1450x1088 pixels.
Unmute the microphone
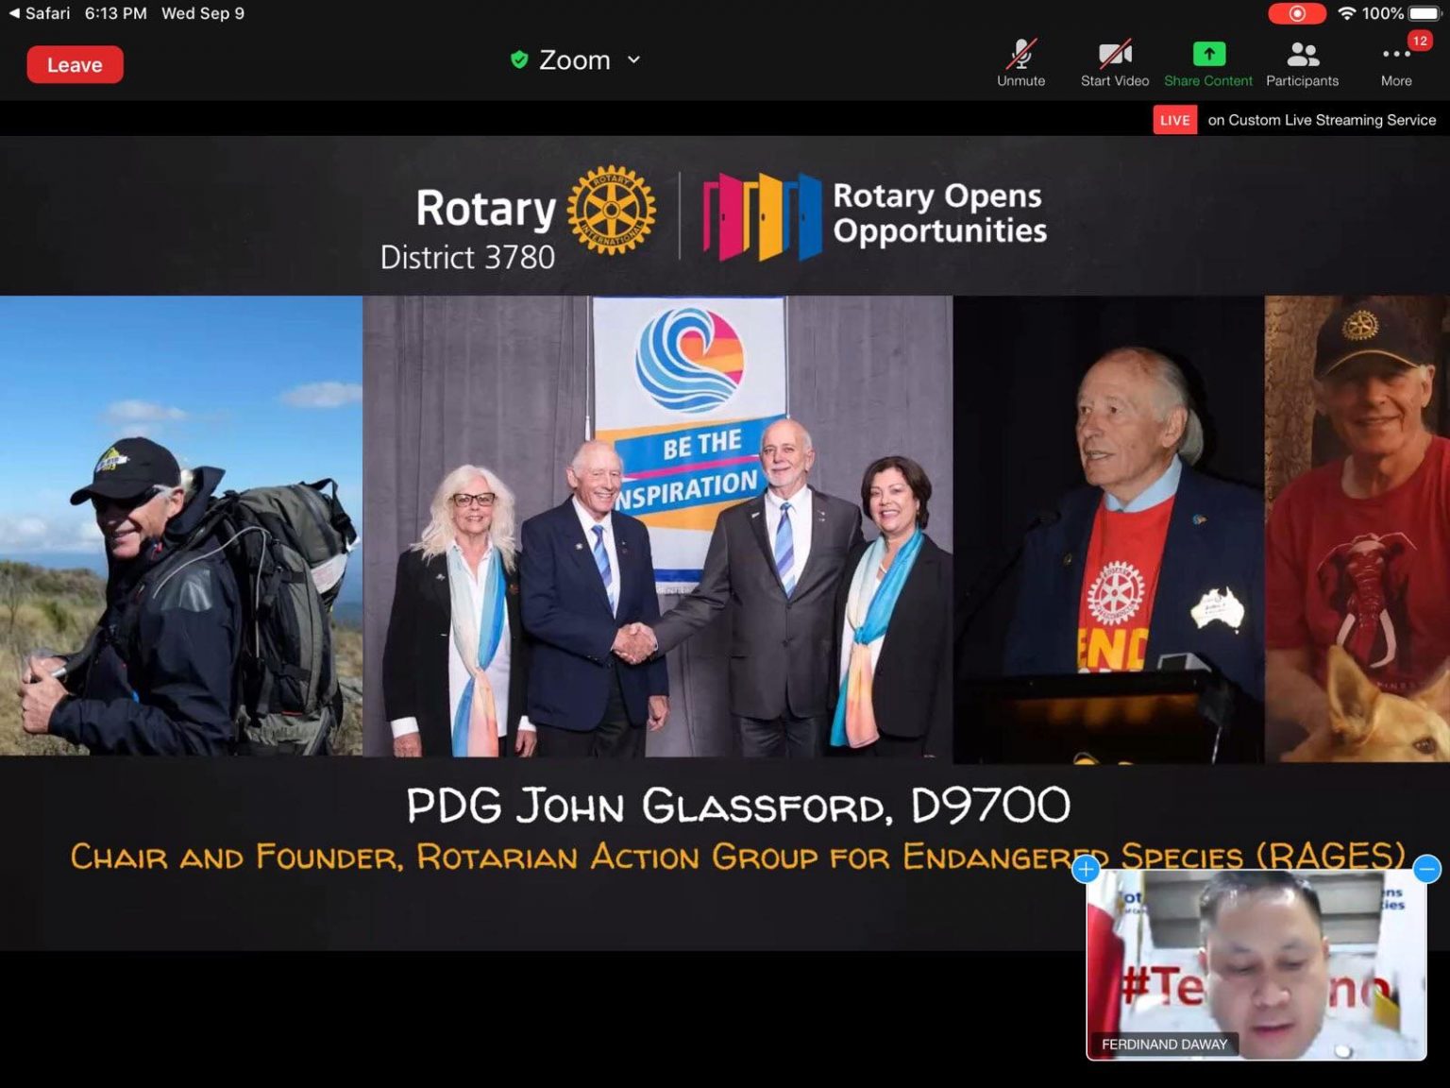(1020, 63)
